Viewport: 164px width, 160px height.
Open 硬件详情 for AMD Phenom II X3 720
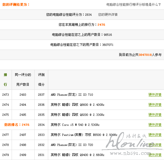point(155,145)
